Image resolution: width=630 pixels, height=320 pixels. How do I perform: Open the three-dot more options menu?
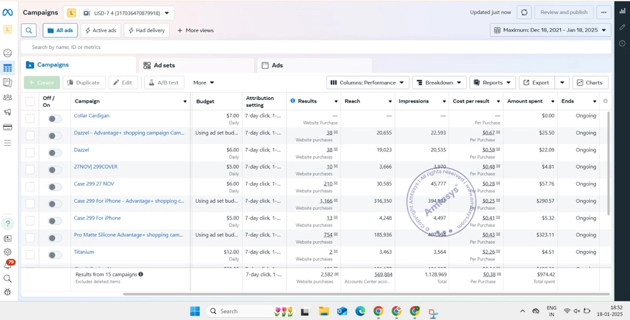click(x=604, y=13)
